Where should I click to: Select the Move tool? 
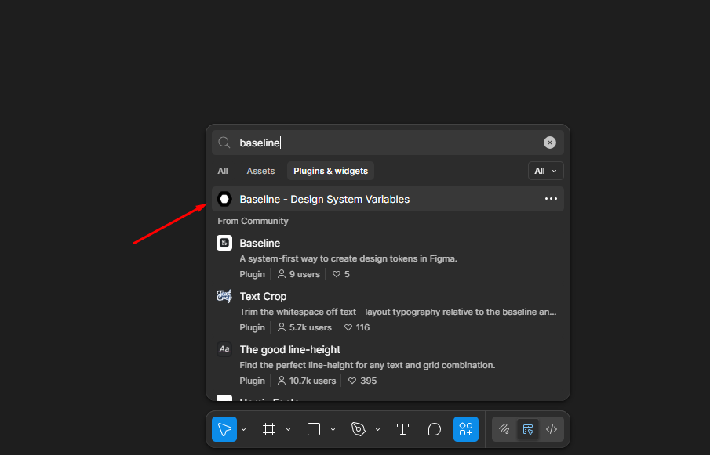click(x=224, y=429)
